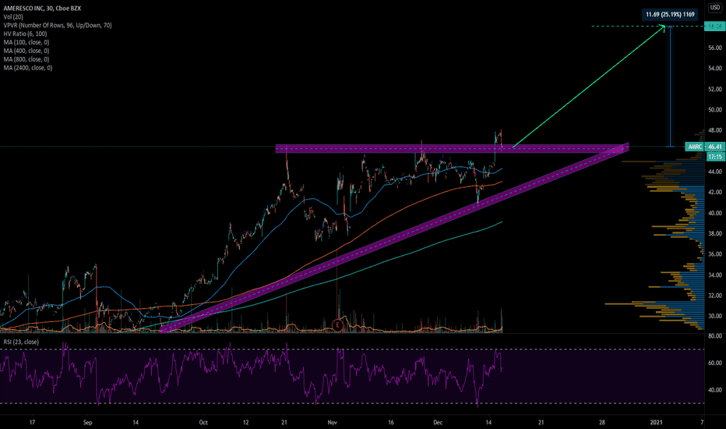The height and width of the screenshot is (429, 726).
Task: Click the 50.00 price axis label
Action: pos(715,110)
